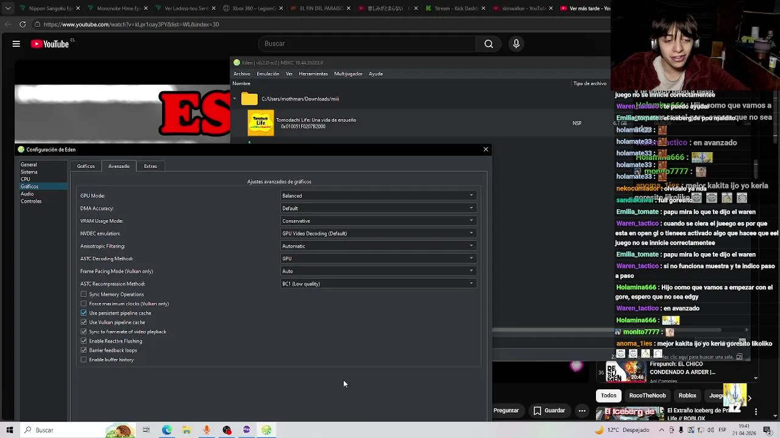Open the purple chat app on taskbar
Image resolution: width=780 pixels, height=438 pixels.
246,430
